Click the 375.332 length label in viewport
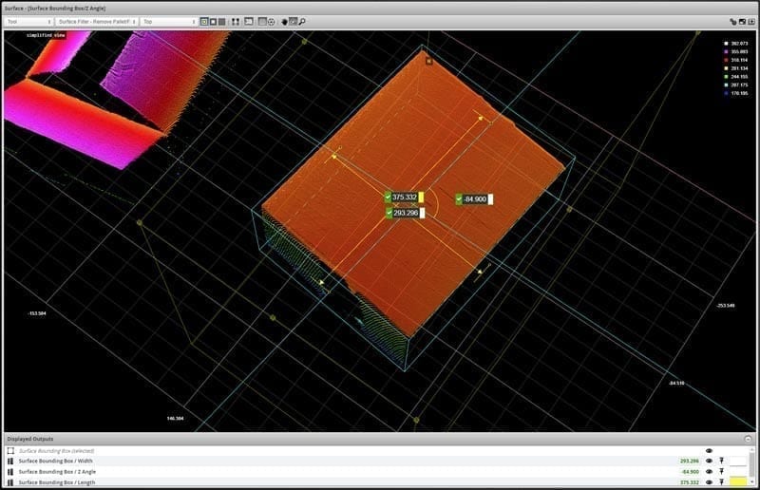The image size is (760, 490). (x=405, y=198)
